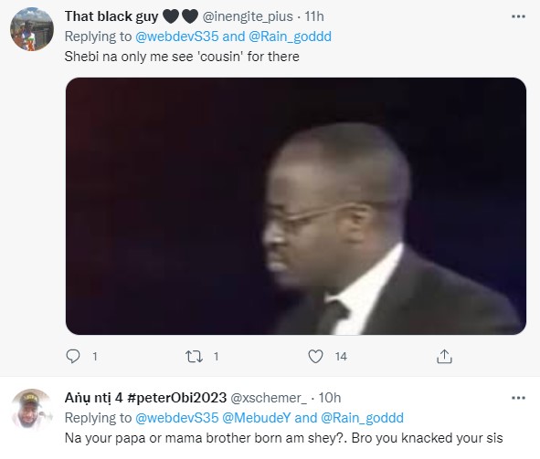The width and height of the screenshot is (540, 459).
Task: Open the second commenter's profile avatar
Action: (32, 411)
